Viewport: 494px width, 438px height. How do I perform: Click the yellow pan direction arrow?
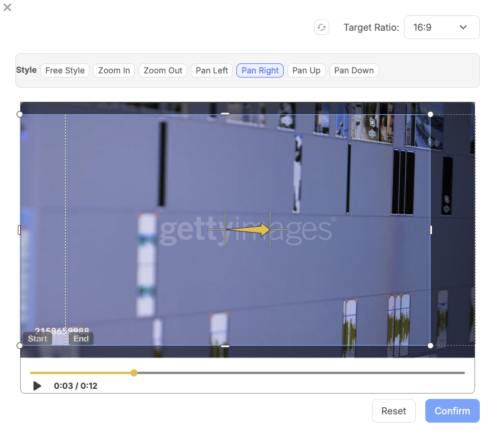[x=248, y=230]
